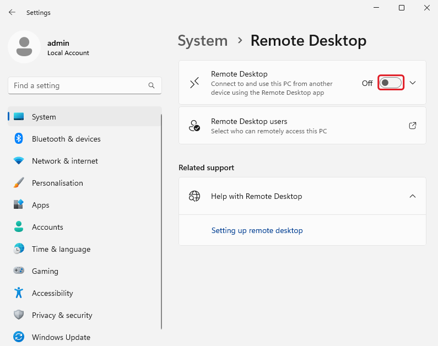Expand the Remote Desktop options chevron
The image size is (438, 346).
[x=413, y=83]
